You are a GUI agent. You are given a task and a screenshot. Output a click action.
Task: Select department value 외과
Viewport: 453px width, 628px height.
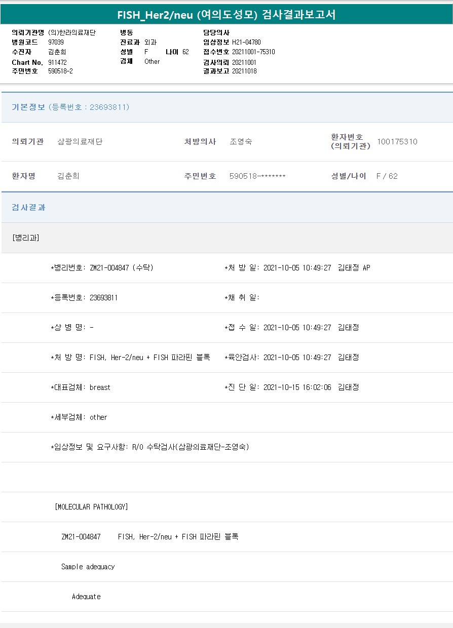tap(150, 42)
